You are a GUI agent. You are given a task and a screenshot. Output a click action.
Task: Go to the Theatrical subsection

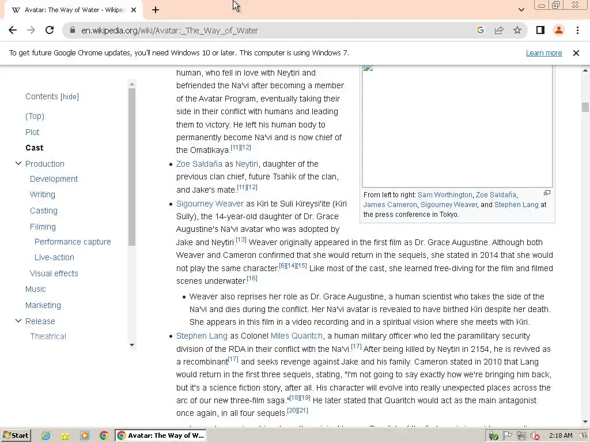(48, 336)
